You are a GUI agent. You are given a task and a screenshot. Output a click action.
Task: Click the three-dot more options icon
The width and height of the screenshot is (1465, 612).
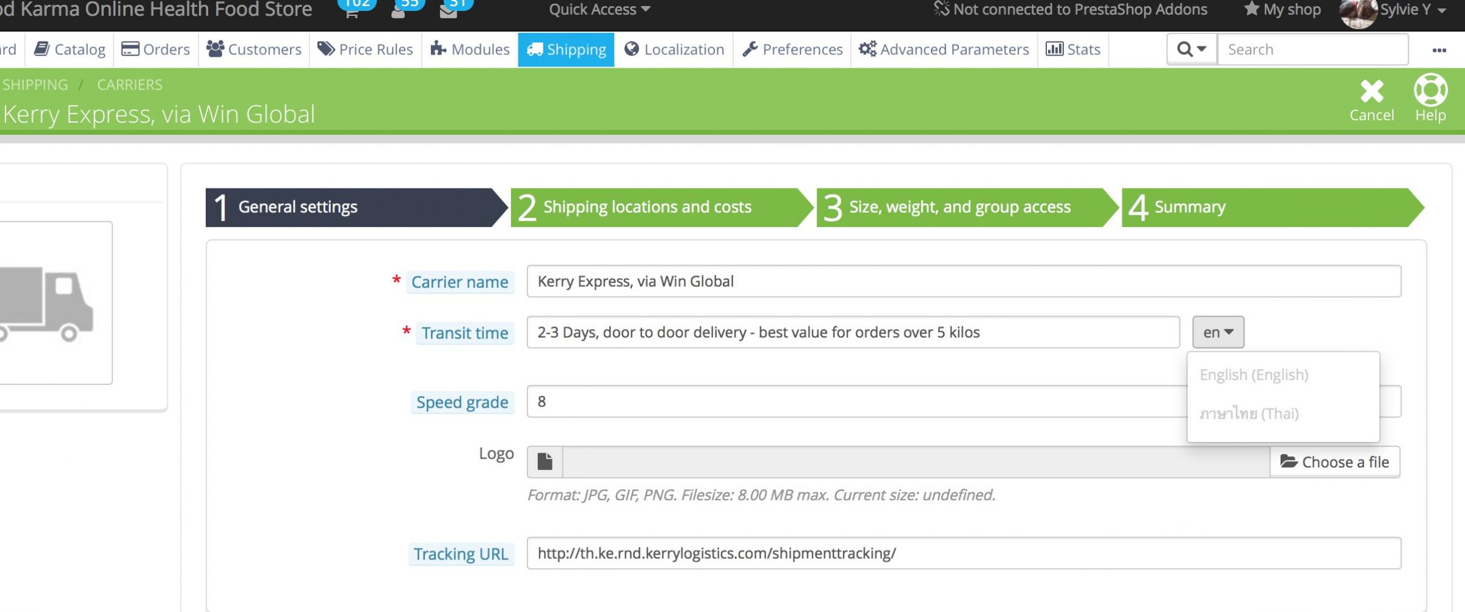(1439, 50)
